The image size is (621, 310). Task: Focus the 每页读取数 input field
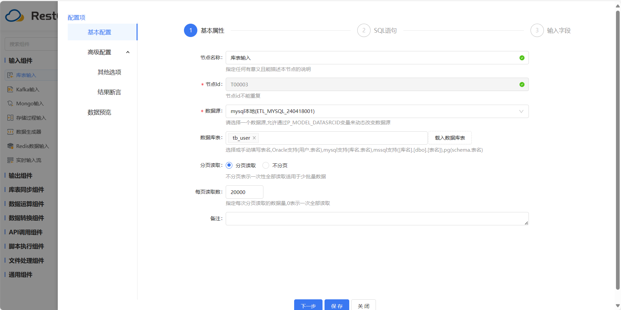(x=244, y=192)
